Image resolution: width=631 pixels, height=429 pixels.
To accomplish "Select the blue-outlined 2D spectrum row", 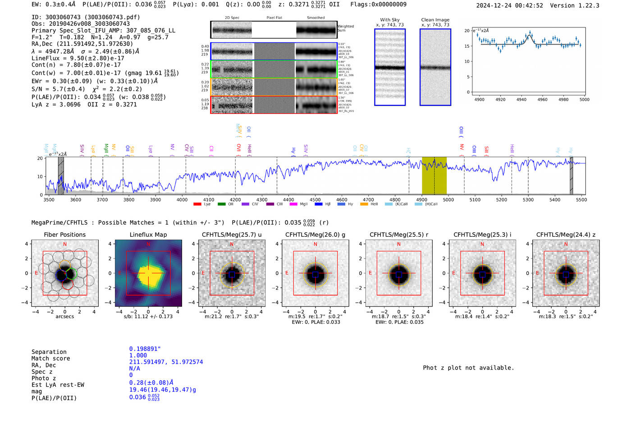I will [274, 51].
